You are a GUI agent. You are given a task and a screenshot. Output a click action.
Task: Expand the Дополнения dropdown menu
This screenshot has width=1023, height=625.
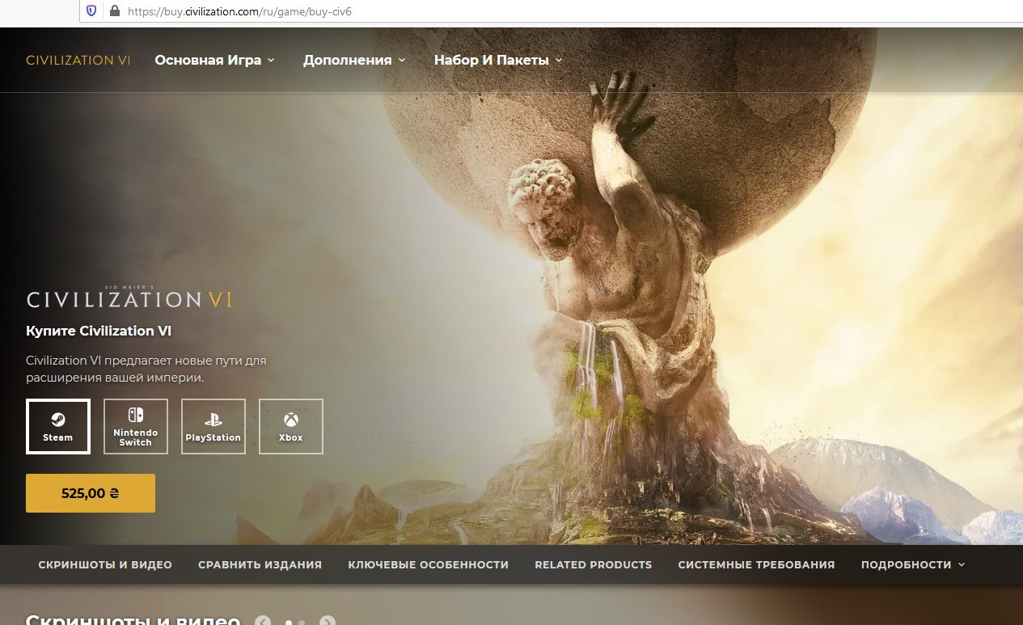click(x=354, y=60)
